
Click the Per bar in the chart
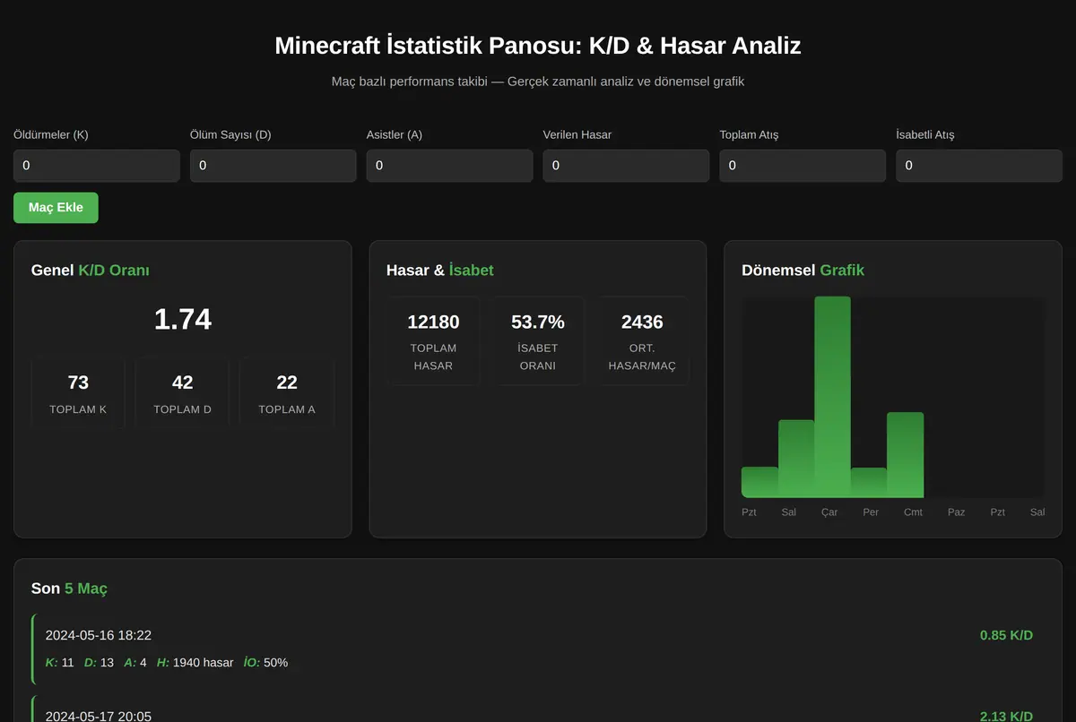tap(869, 482)
